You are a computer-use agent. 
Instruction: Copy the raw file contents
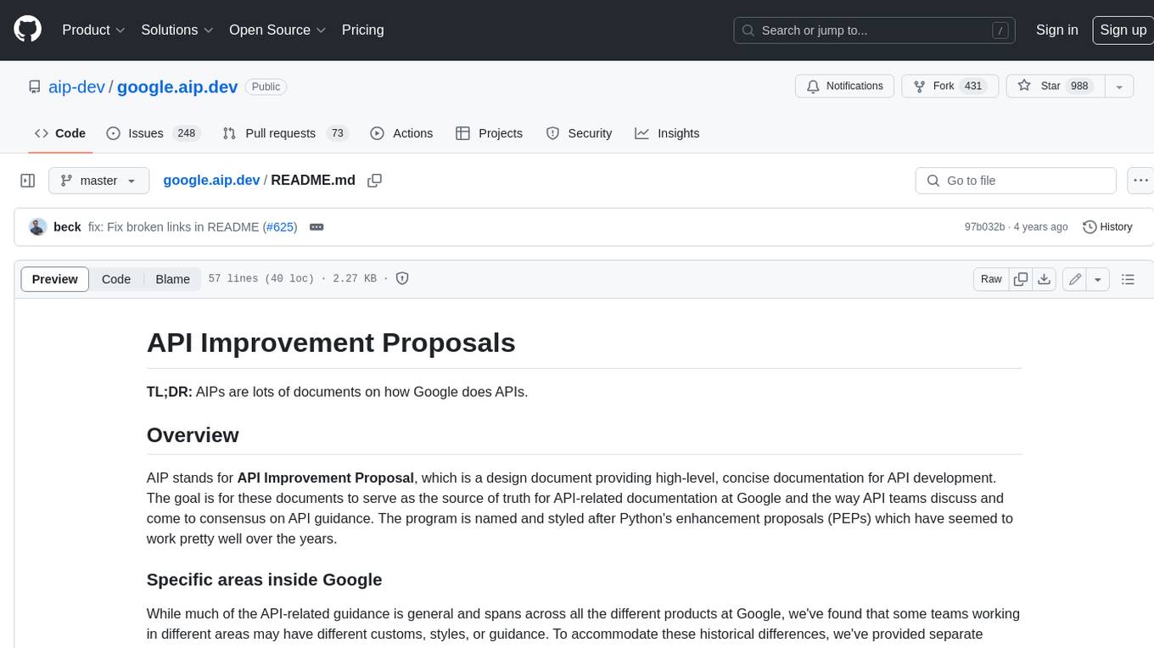(1021, 279)
